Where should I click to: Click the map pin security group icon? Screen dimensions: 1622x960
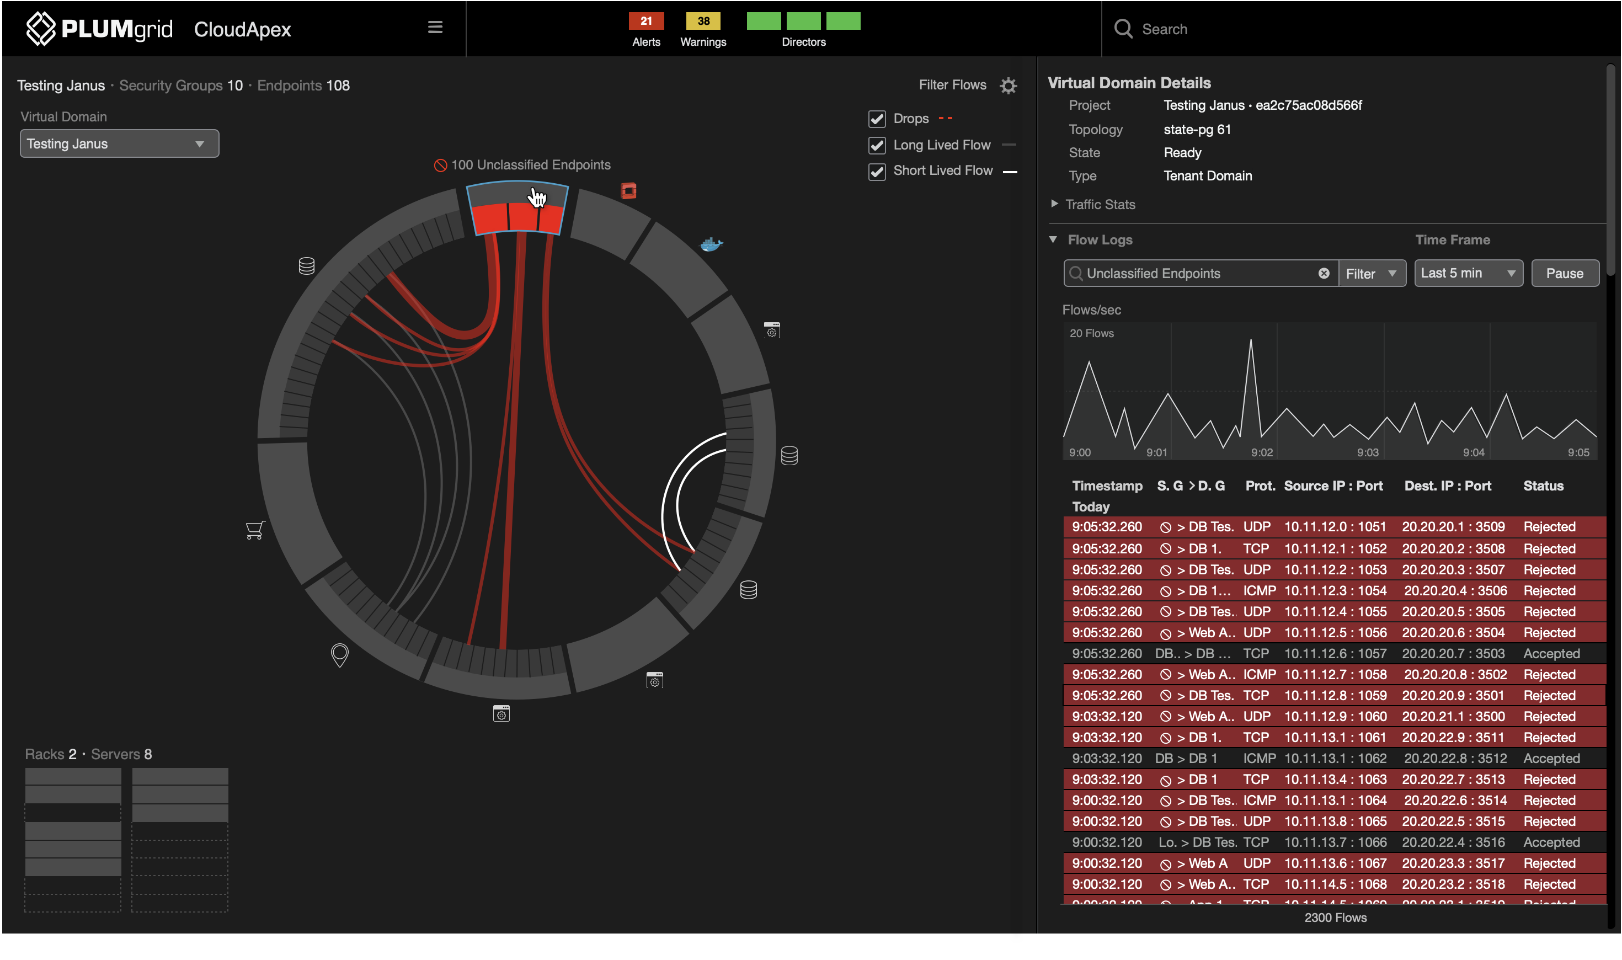(339, 655)
